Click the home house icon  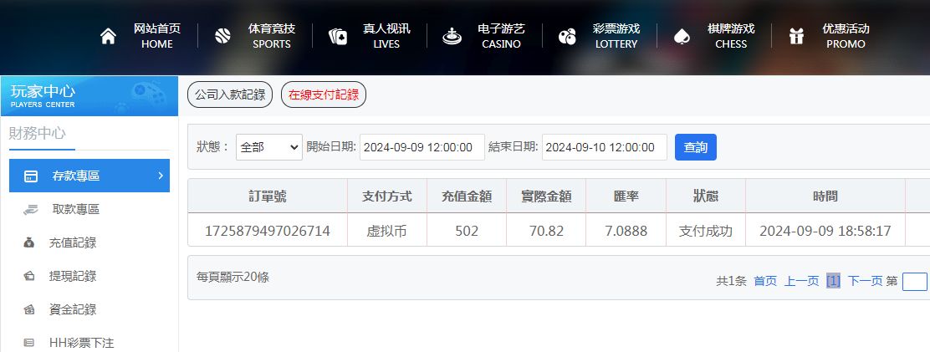click(108, 36)
